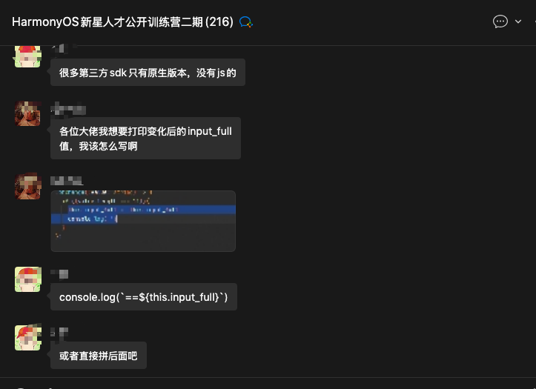Open the chat bubble icon in header
The image size is (536, 389).
click(x=500, y=21)
